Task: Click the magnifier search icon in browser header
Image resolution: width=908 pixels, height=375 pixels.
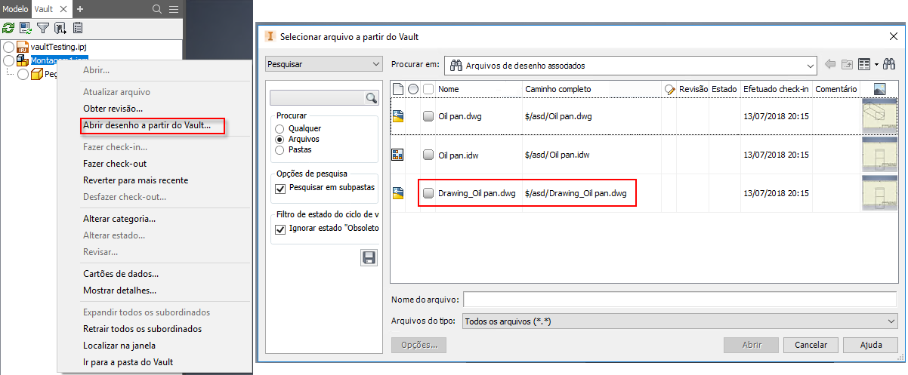Action: (157, 9)
